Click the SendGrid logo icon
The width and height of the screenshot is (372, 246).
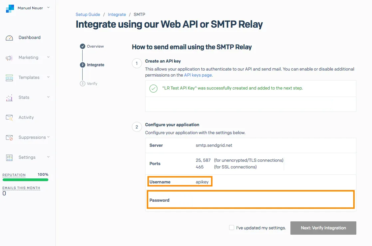pos(10,8)
